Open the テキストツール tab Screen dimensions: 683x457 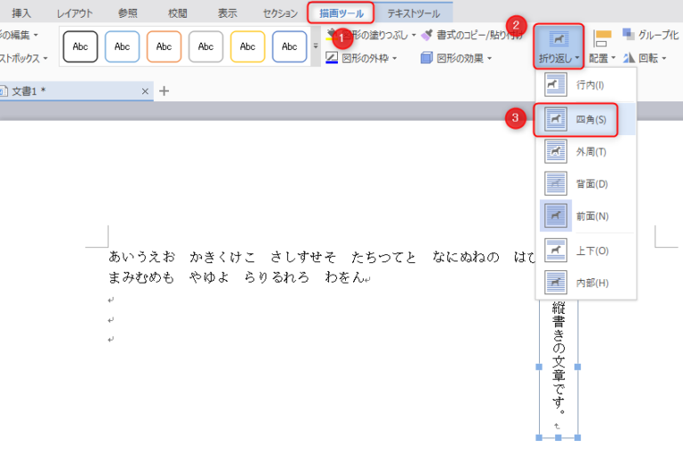413,13
